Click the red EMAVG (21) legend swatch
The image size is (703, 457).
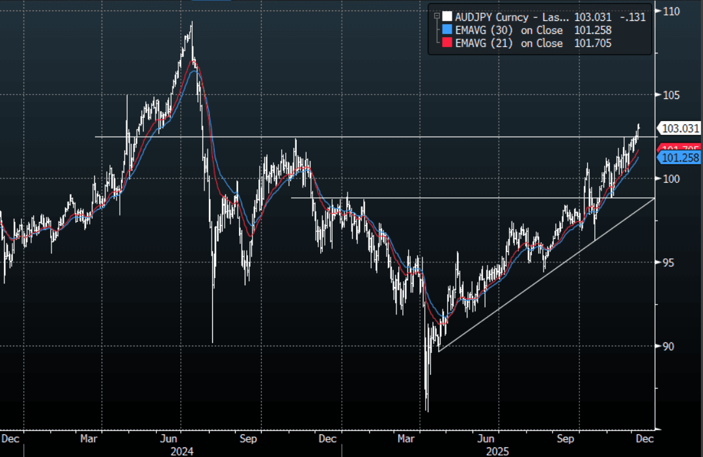click(446, 44)
